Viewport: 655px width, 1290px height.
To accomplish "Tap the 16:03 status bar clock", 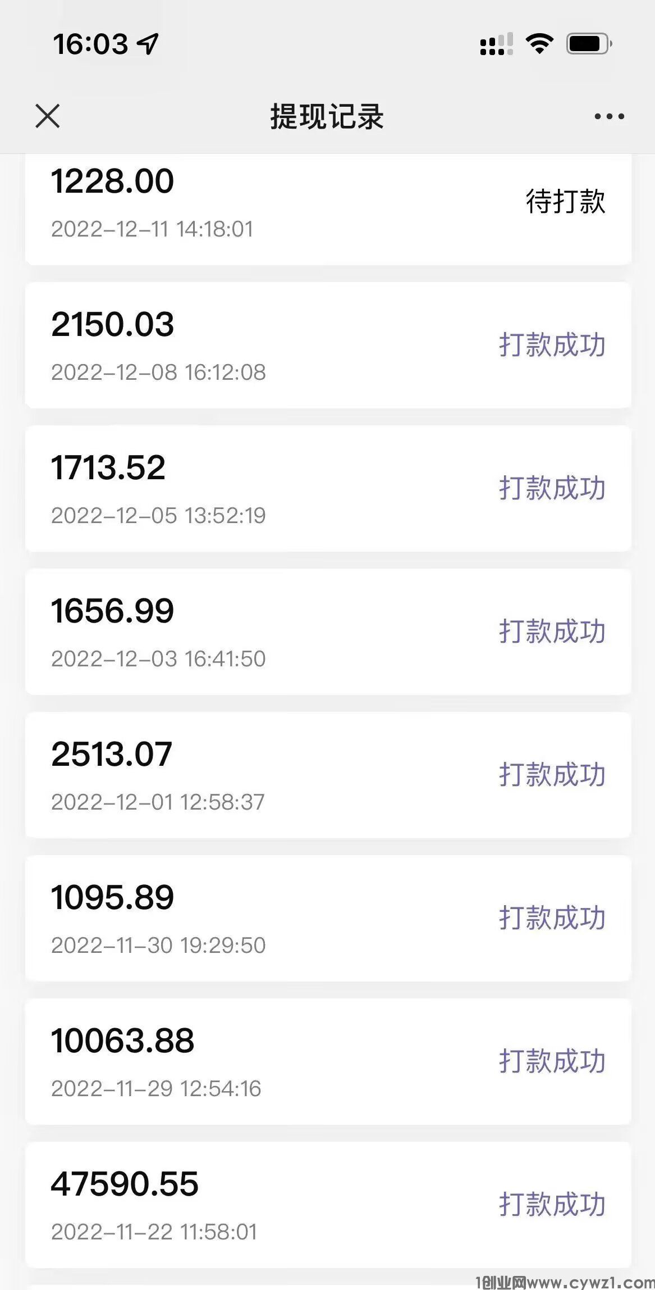I will (x=90, y=44).
